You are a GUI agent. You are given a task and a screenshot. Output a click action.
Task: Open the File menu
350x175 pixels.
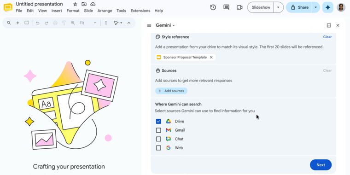tap(19, 11)
